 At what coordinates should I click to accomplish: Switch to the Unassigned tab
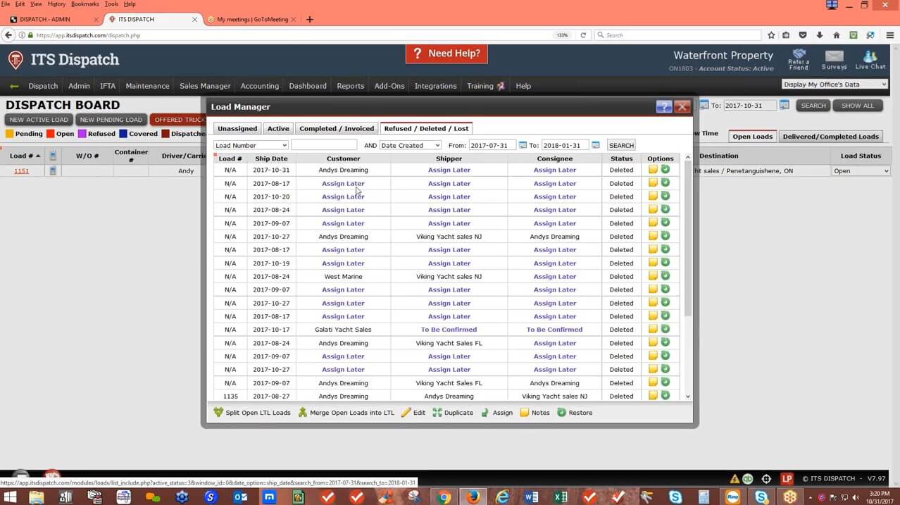pyautogui.click(x=237, y=128)
